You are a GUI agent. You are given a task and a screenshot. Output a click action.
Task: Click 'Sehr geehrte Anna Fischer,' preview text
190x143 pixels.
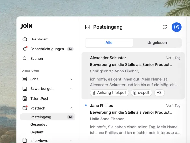coord(115,71)
